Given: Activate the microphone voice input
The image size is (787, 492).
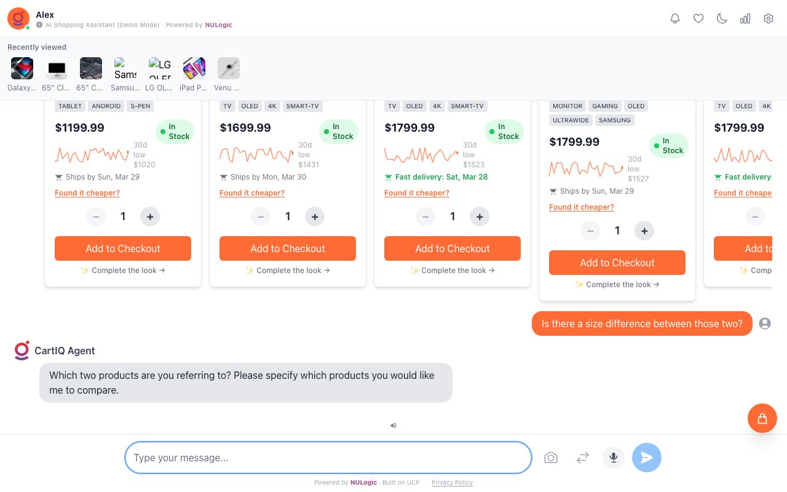Looking at the screenshot, I should pyautogui.click(x=614, y=458).
